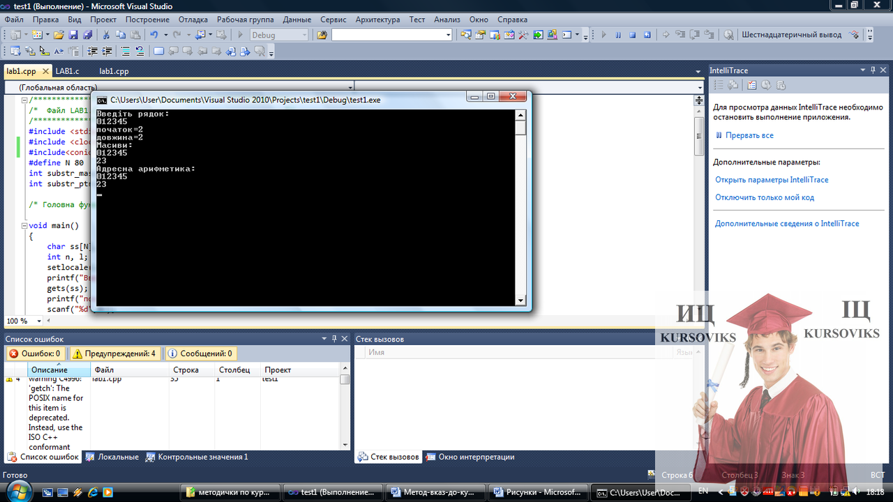Viewport: 893px width, 502px height.
Task: Open the search combo box dropdown arrow
Action: [x=448, y=35]
